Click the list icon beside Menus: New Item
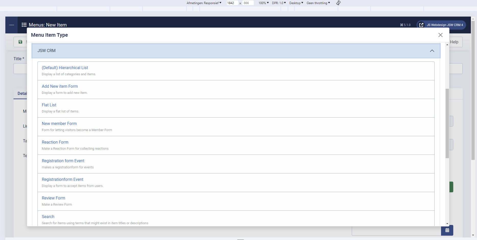The width and height of the screenshot is (477, 240). click(24, 25)
